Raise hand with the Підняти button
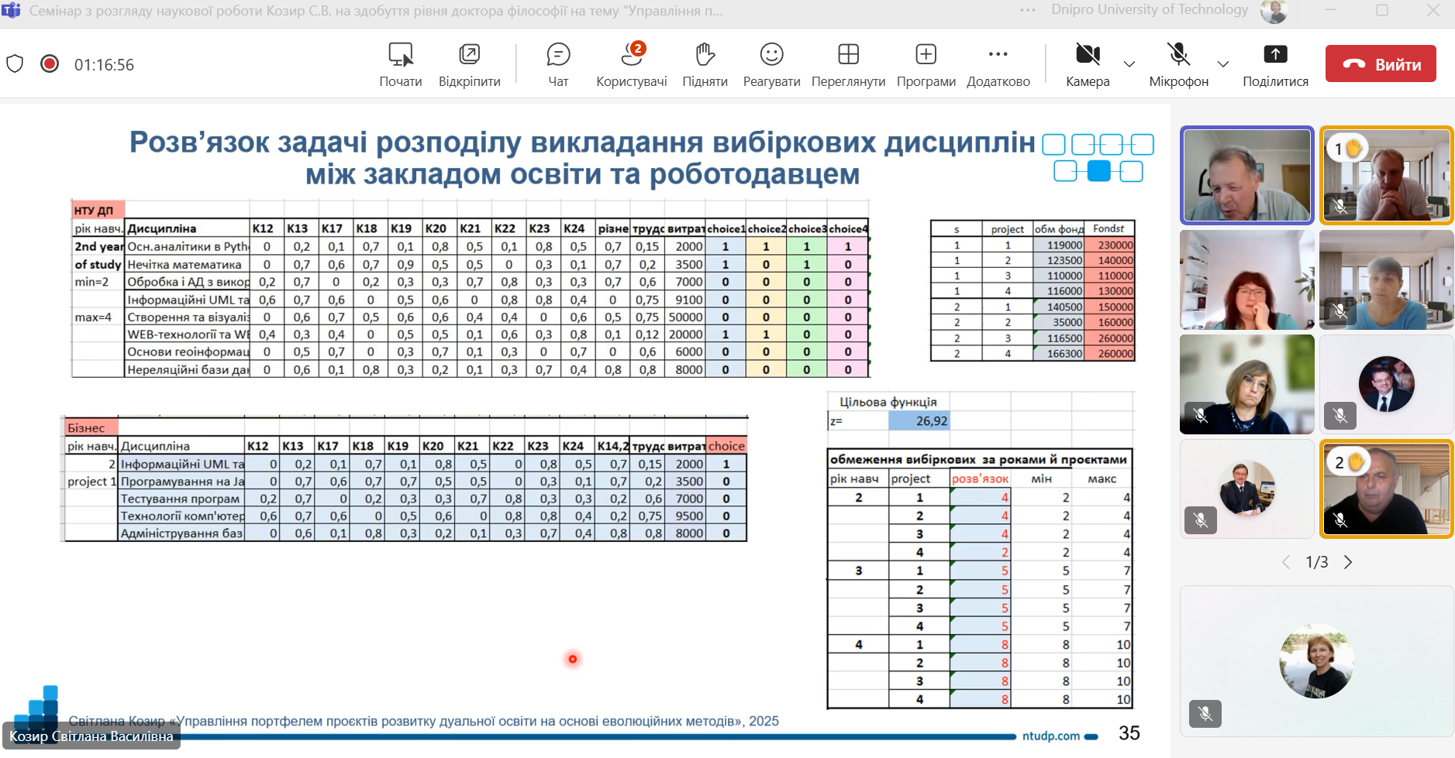 coord(705,63)
